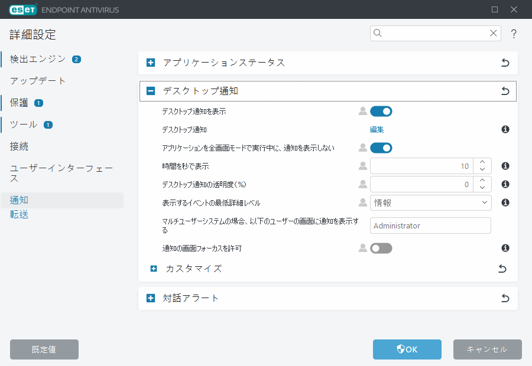Image resolution: width=532 pixels, height=366 pixels.
Task: Click the 編集 link for デスクトップ通知
Action: pos(377,129)
